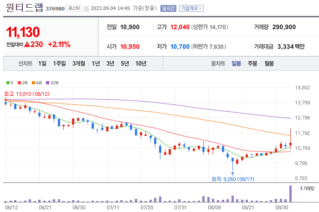Screen dimensions: 319x212
Task: Click the 코스닥 market badge
Action: (x=74, y=8)
